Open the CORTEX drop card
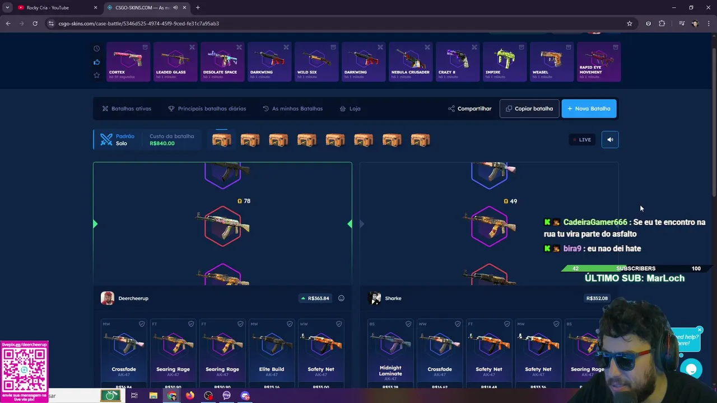 pos(128,62)
